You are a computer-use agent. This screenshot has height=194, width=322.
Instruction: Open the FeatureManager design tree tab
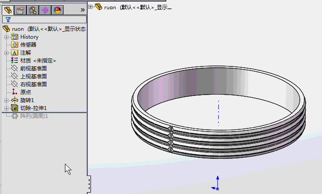coord(8,10)
